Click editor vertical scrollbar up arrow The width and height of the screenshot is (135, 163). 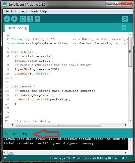point(130,34)
